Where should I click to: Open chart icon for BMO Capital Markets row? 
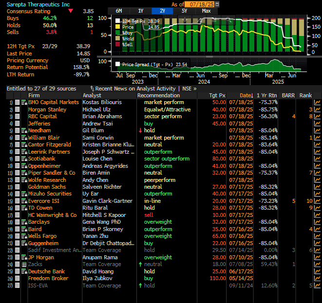point(317,103)
